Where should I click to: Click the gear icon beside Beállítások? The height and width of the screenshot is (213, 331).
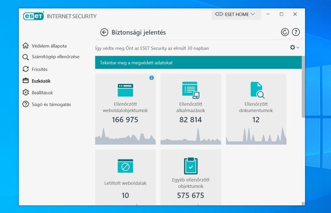(x=25, y=92)
